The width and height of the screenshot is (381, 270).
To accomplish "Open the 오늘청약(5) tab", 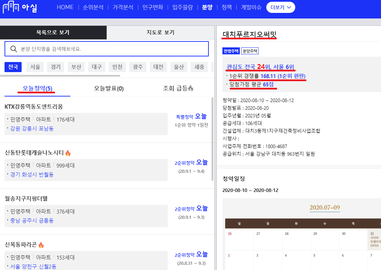I will [x=37, y=88].
